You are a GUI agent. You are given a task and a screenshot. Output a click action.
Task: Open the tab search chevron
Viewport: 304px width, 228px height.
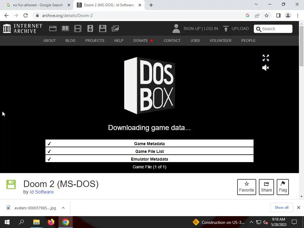coord(256,4)
